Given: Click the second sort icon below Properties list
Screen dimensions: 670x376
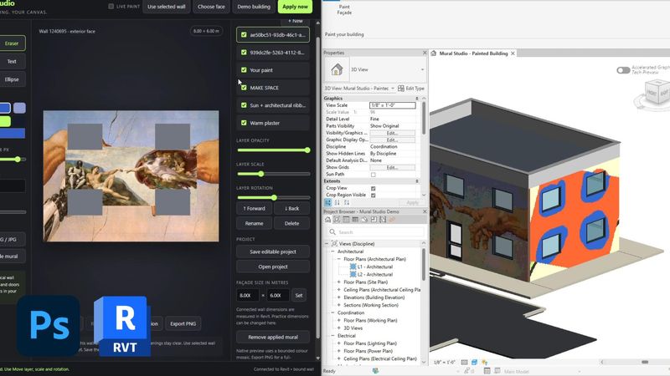Looking at the screenshot, I should pyautogui.click(x=347, y=202).
